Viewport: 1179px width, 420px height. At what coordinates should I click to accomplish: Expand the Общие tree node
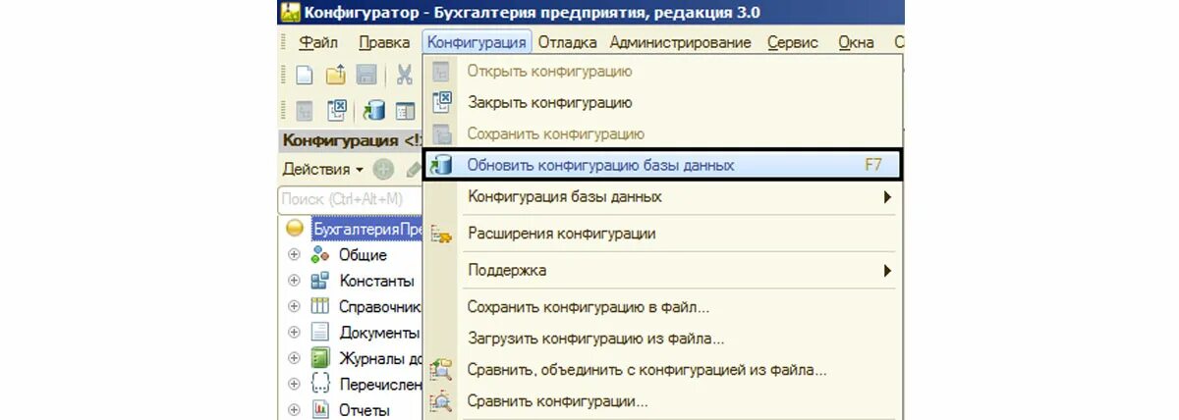(x=294, y=254)
